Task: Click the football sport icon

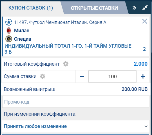Action: point(9,22)
